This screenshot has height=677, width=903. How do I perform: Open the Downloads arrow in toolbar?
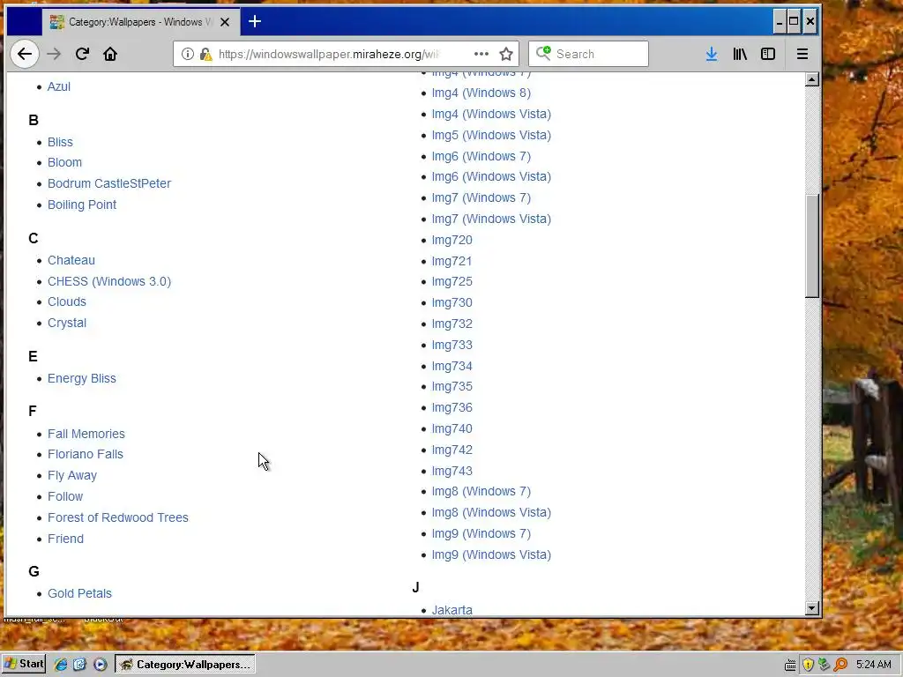click(712, 54)
